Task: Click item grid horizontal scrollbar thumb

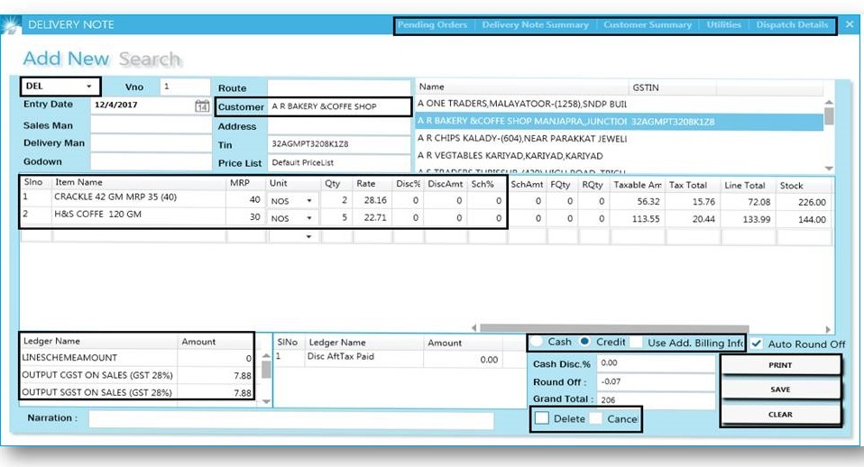Action: coord(614,328)
